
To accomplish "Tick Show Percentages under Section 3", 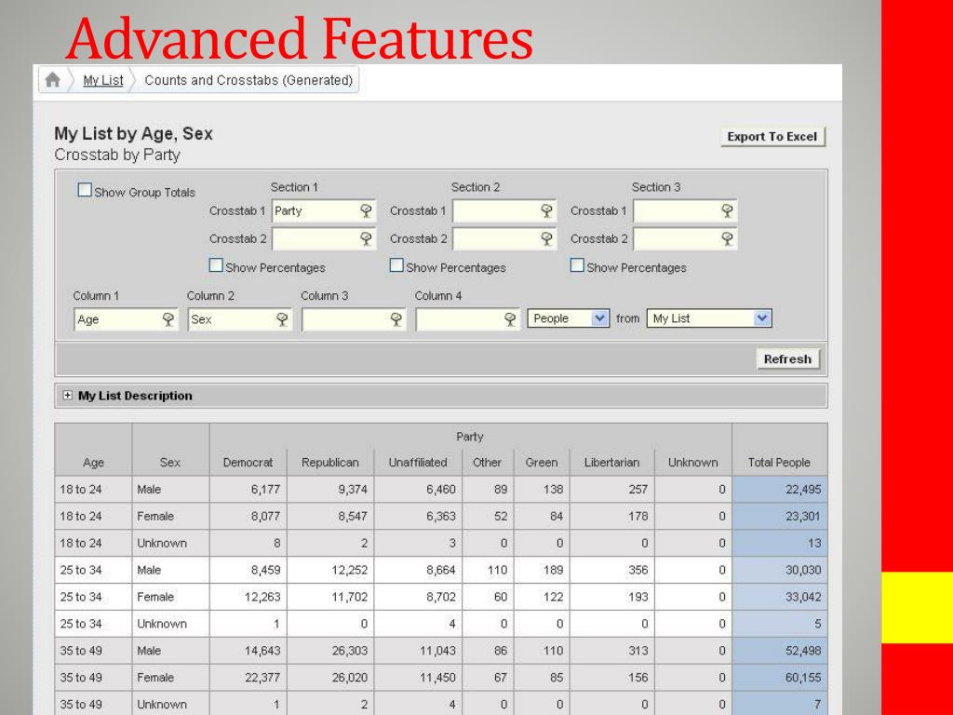I will pyautogui.click(x=577, y=265).
